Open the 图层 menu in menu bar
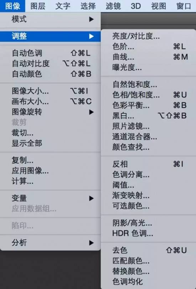The image size is (196, 289). (x=38, y=6)
